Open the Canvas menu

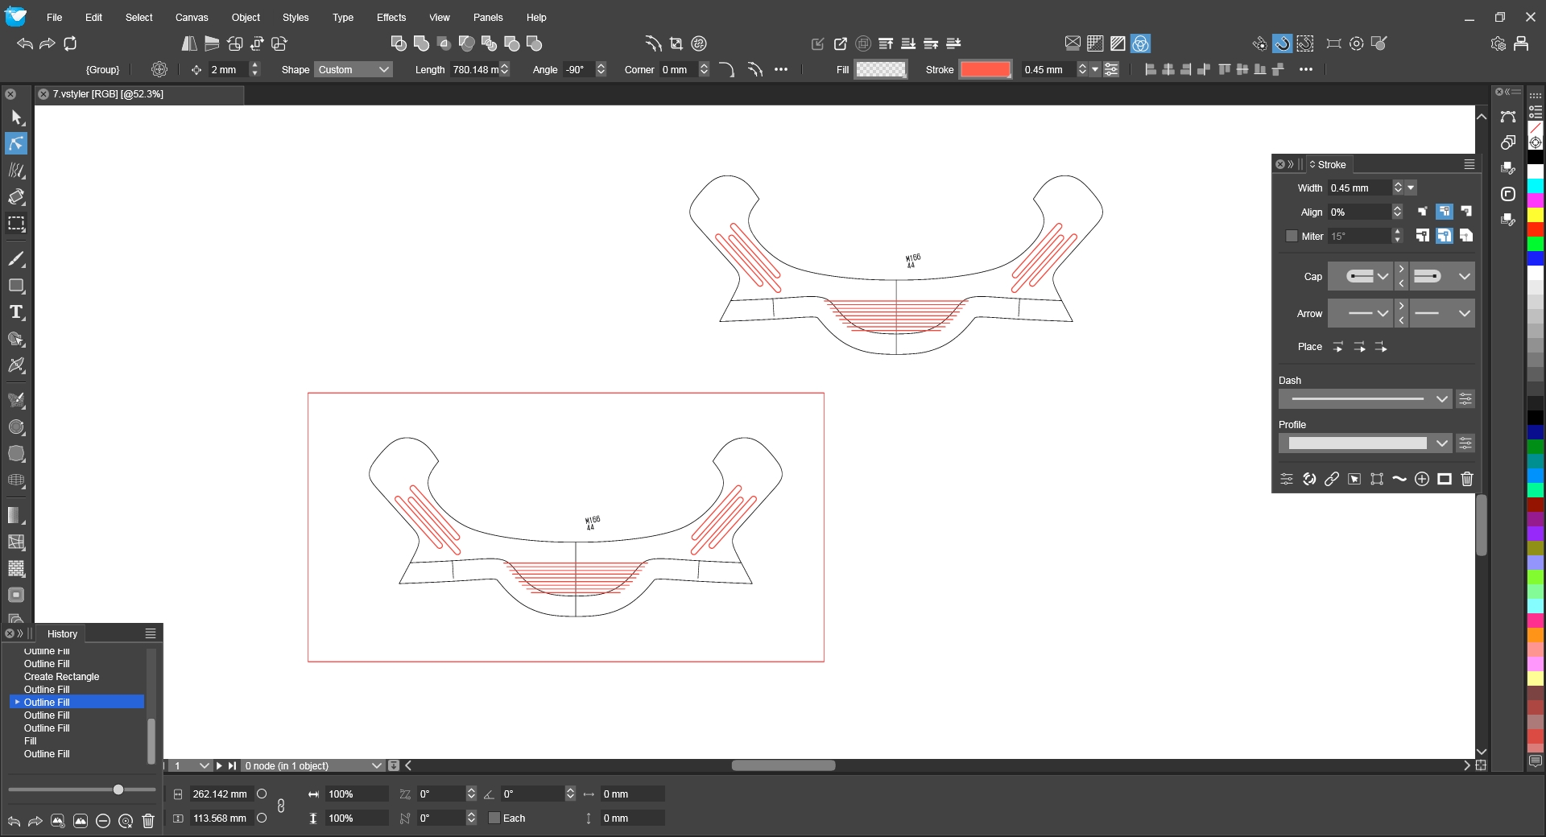(x=192, y=17)
